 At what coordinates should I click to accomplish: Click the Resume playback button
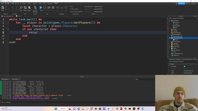pyautogui.click(x=49, y=7)
